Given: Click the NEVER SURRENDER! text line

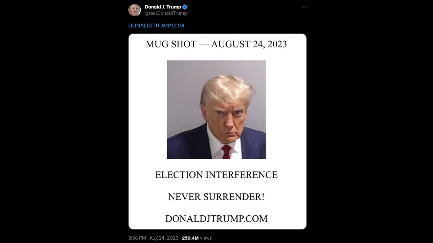Looking at the screenshot, I should click(x=216, y=197).
